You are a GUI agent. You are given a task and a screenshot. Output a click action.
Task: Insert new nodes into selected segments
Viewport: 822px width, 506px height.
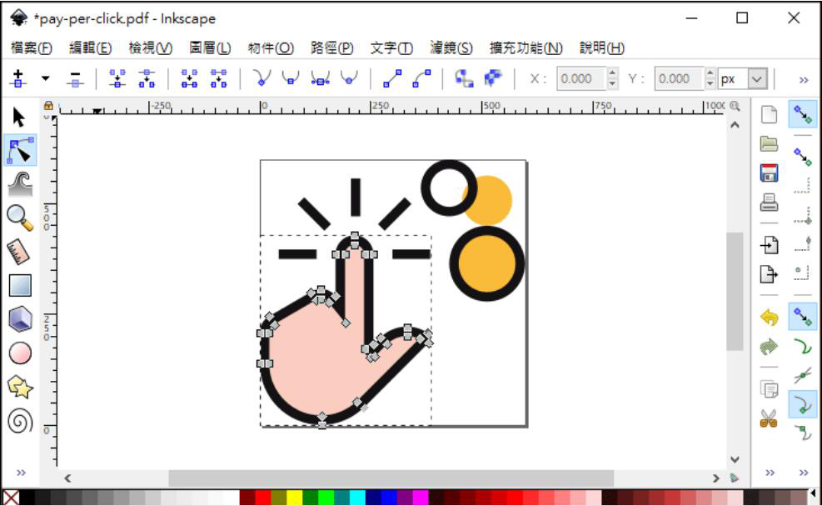pos(17,78)
